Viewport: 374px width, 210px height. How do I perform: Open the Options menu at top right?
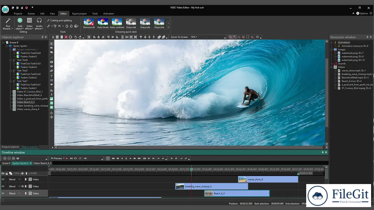click(362, 13)
